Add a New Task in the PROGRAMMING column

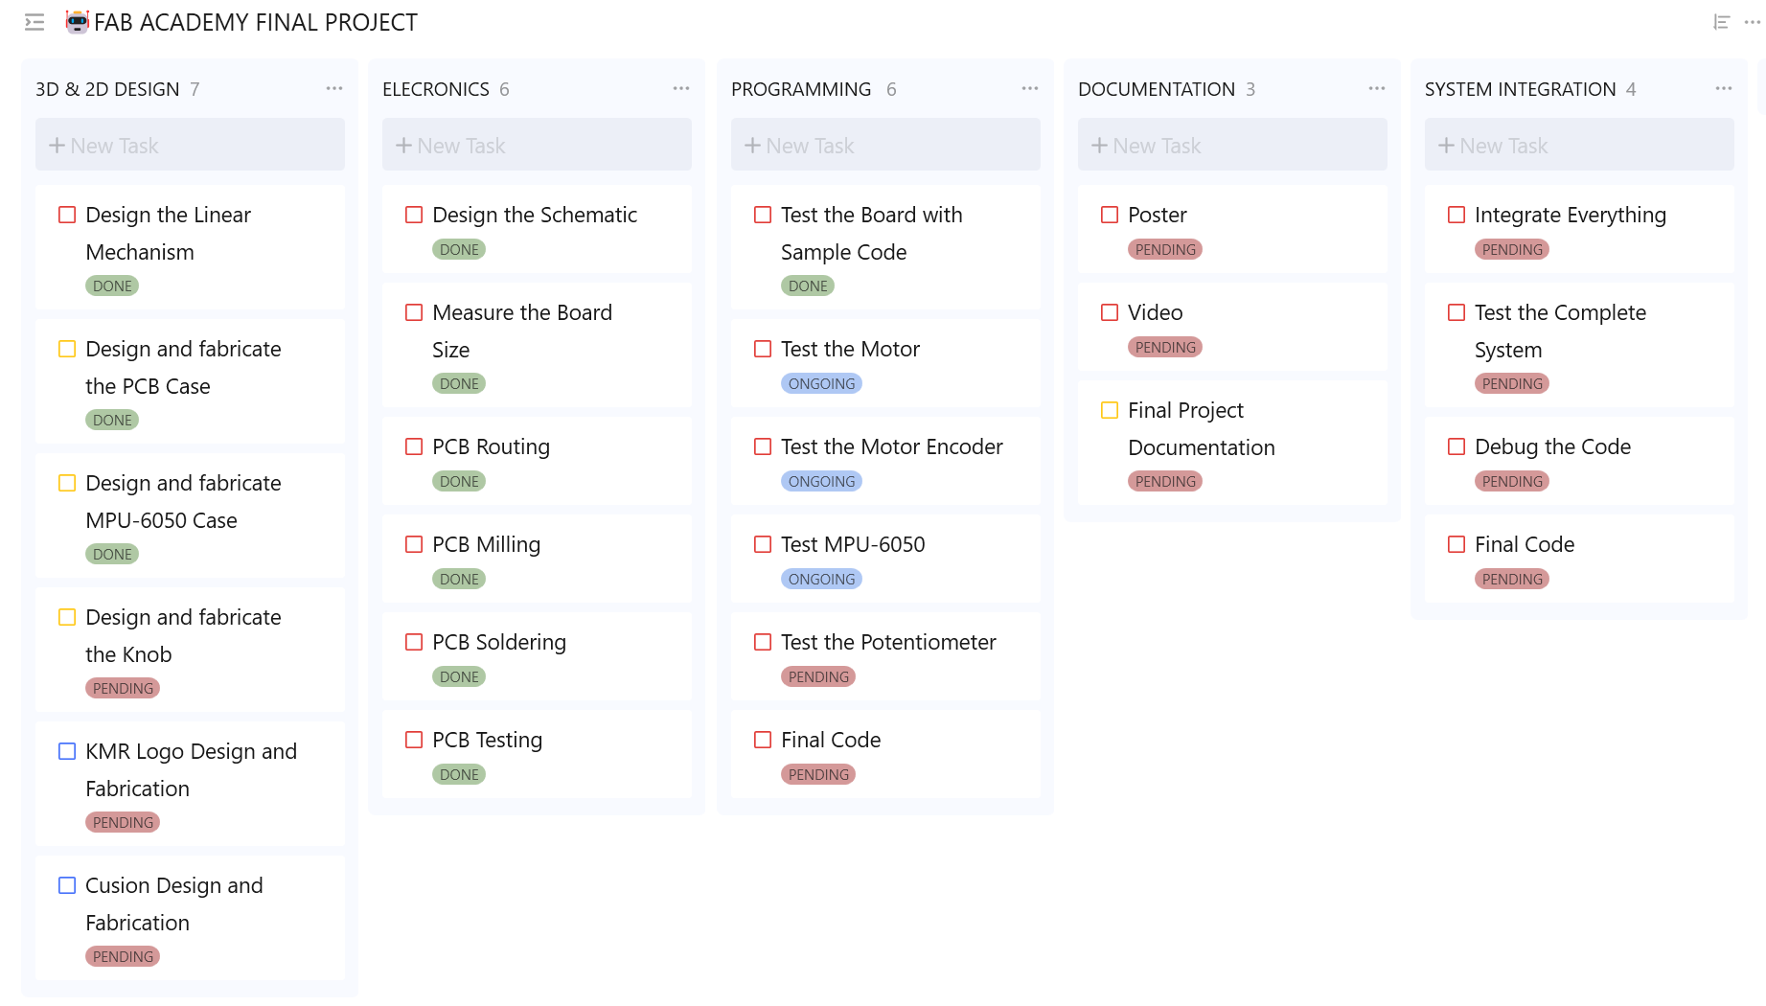(x=884, y=145)
